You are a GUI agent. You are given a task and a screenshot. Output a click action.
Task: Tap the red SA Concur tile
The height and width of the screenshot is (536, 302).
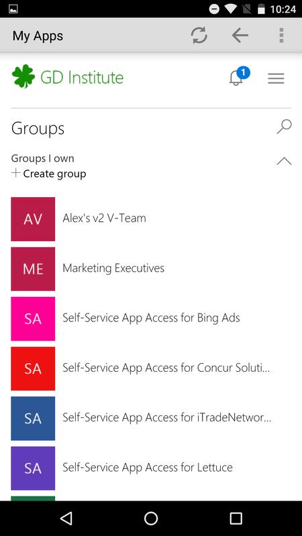[x=33, y=368]
